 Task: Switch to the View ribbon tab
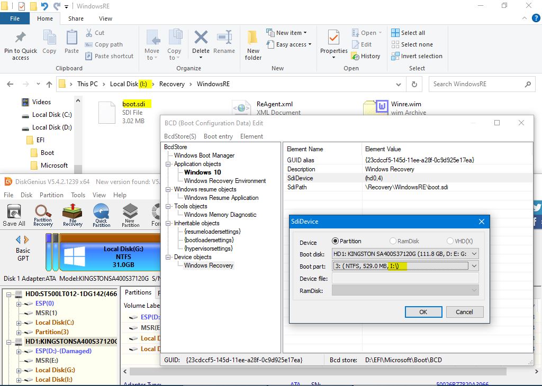click(x=105, y=19)
